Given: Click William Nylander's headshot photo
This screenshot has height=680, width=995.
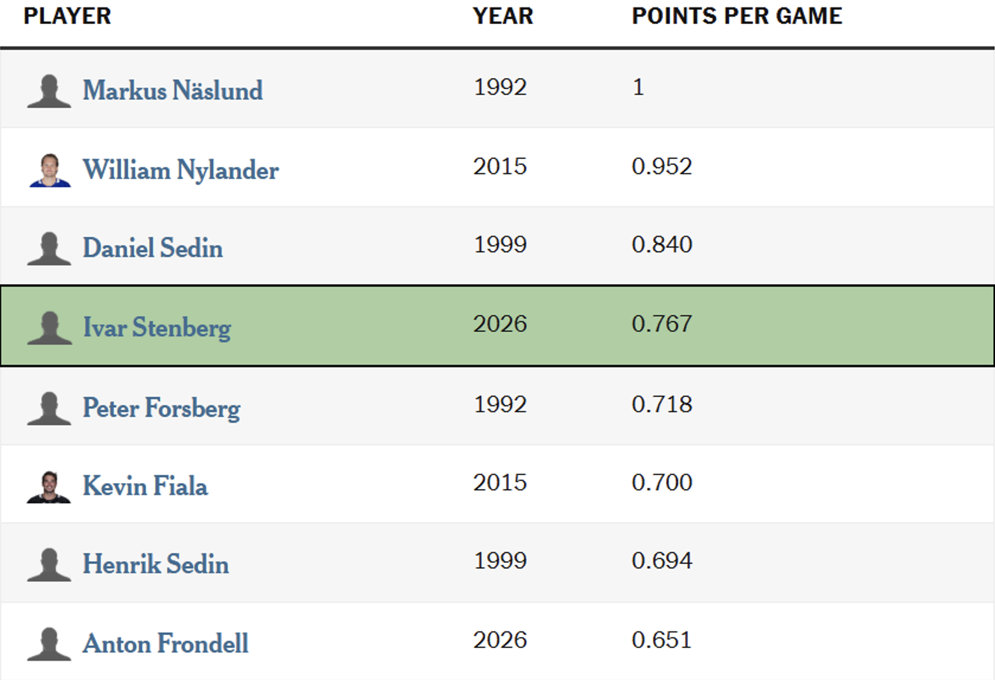Looking at the screenshot, I should click(x=49, y=170).
